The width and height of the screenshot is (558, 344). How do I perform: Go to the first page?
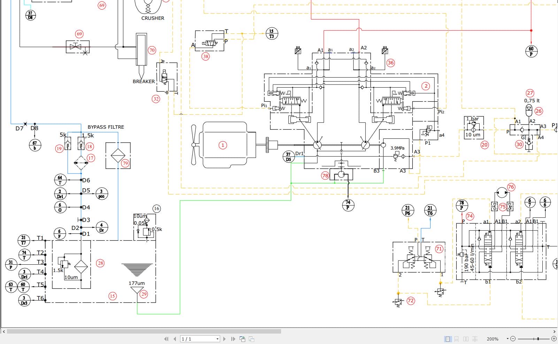(x=167, y=339)
